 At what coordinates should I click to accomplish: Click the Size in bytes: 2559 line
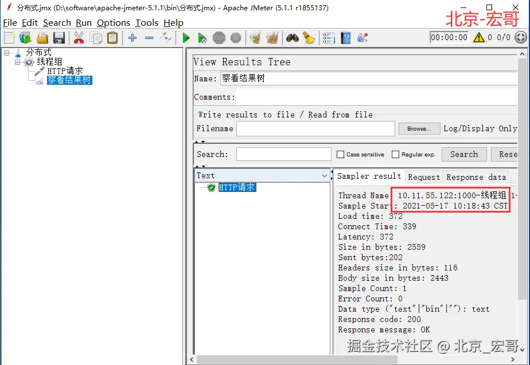pyautogui.click(x=381, y=247)
